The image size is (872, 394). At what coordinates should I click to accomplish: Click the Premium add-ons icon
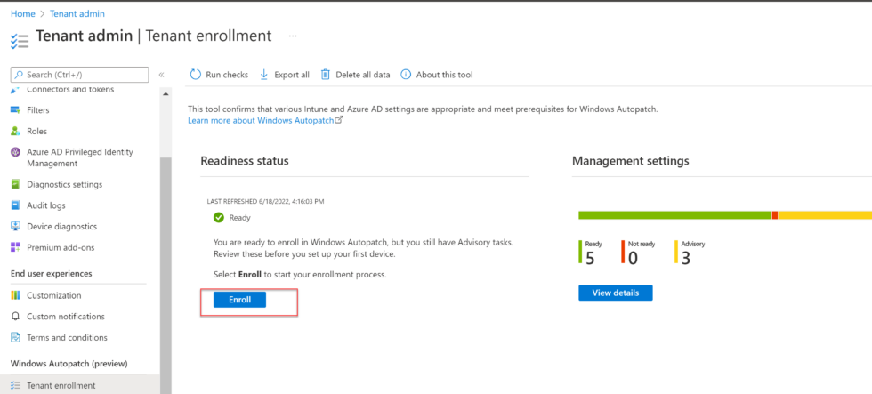tap(16, 247)
